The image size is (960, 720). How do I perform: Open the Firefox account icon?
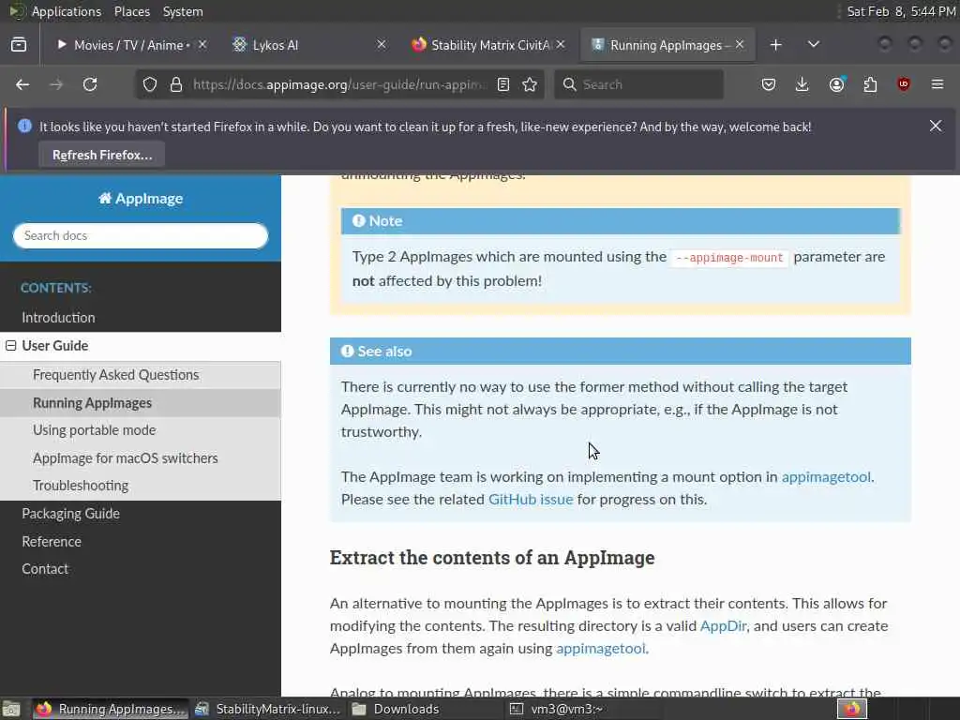[836, 84]
